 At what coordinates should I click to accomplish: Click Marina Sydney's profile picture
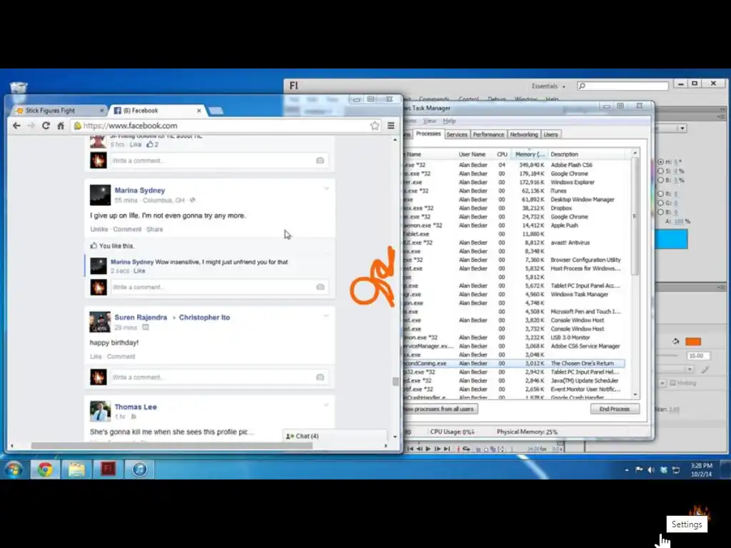100,195
